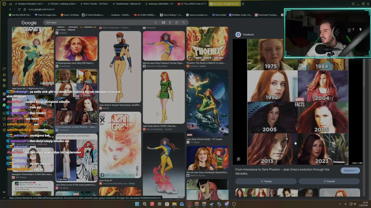
Task: Reload the page with the refresh icon
Action: coord(19,9)
